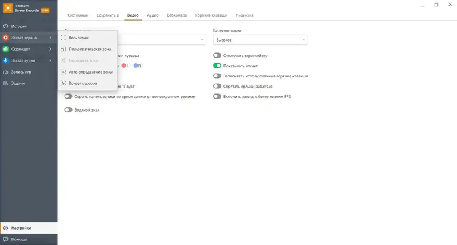The height and width of the screenshot is (245, 457).
Task: Open Помощь in the sidebar
Action: pyautogui.click(x=29, y=239)
